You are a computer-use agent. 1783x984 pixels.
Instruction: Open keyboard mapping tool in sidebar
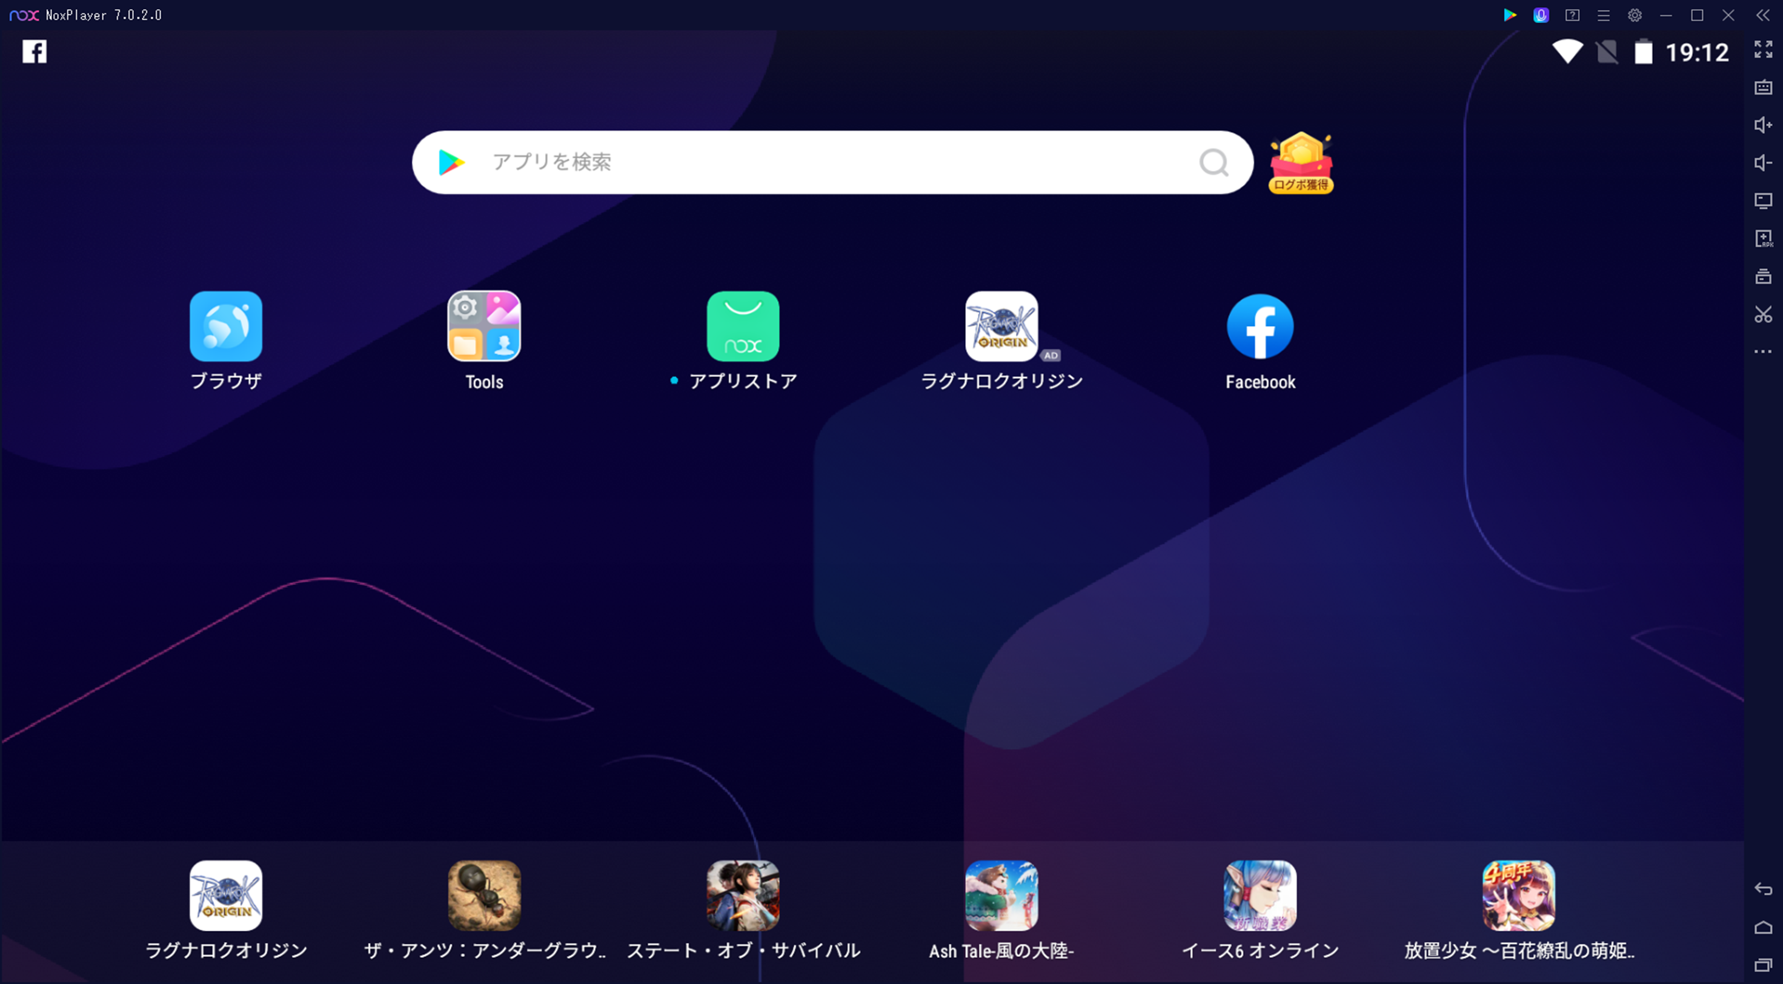click(x=1763, y=87)
